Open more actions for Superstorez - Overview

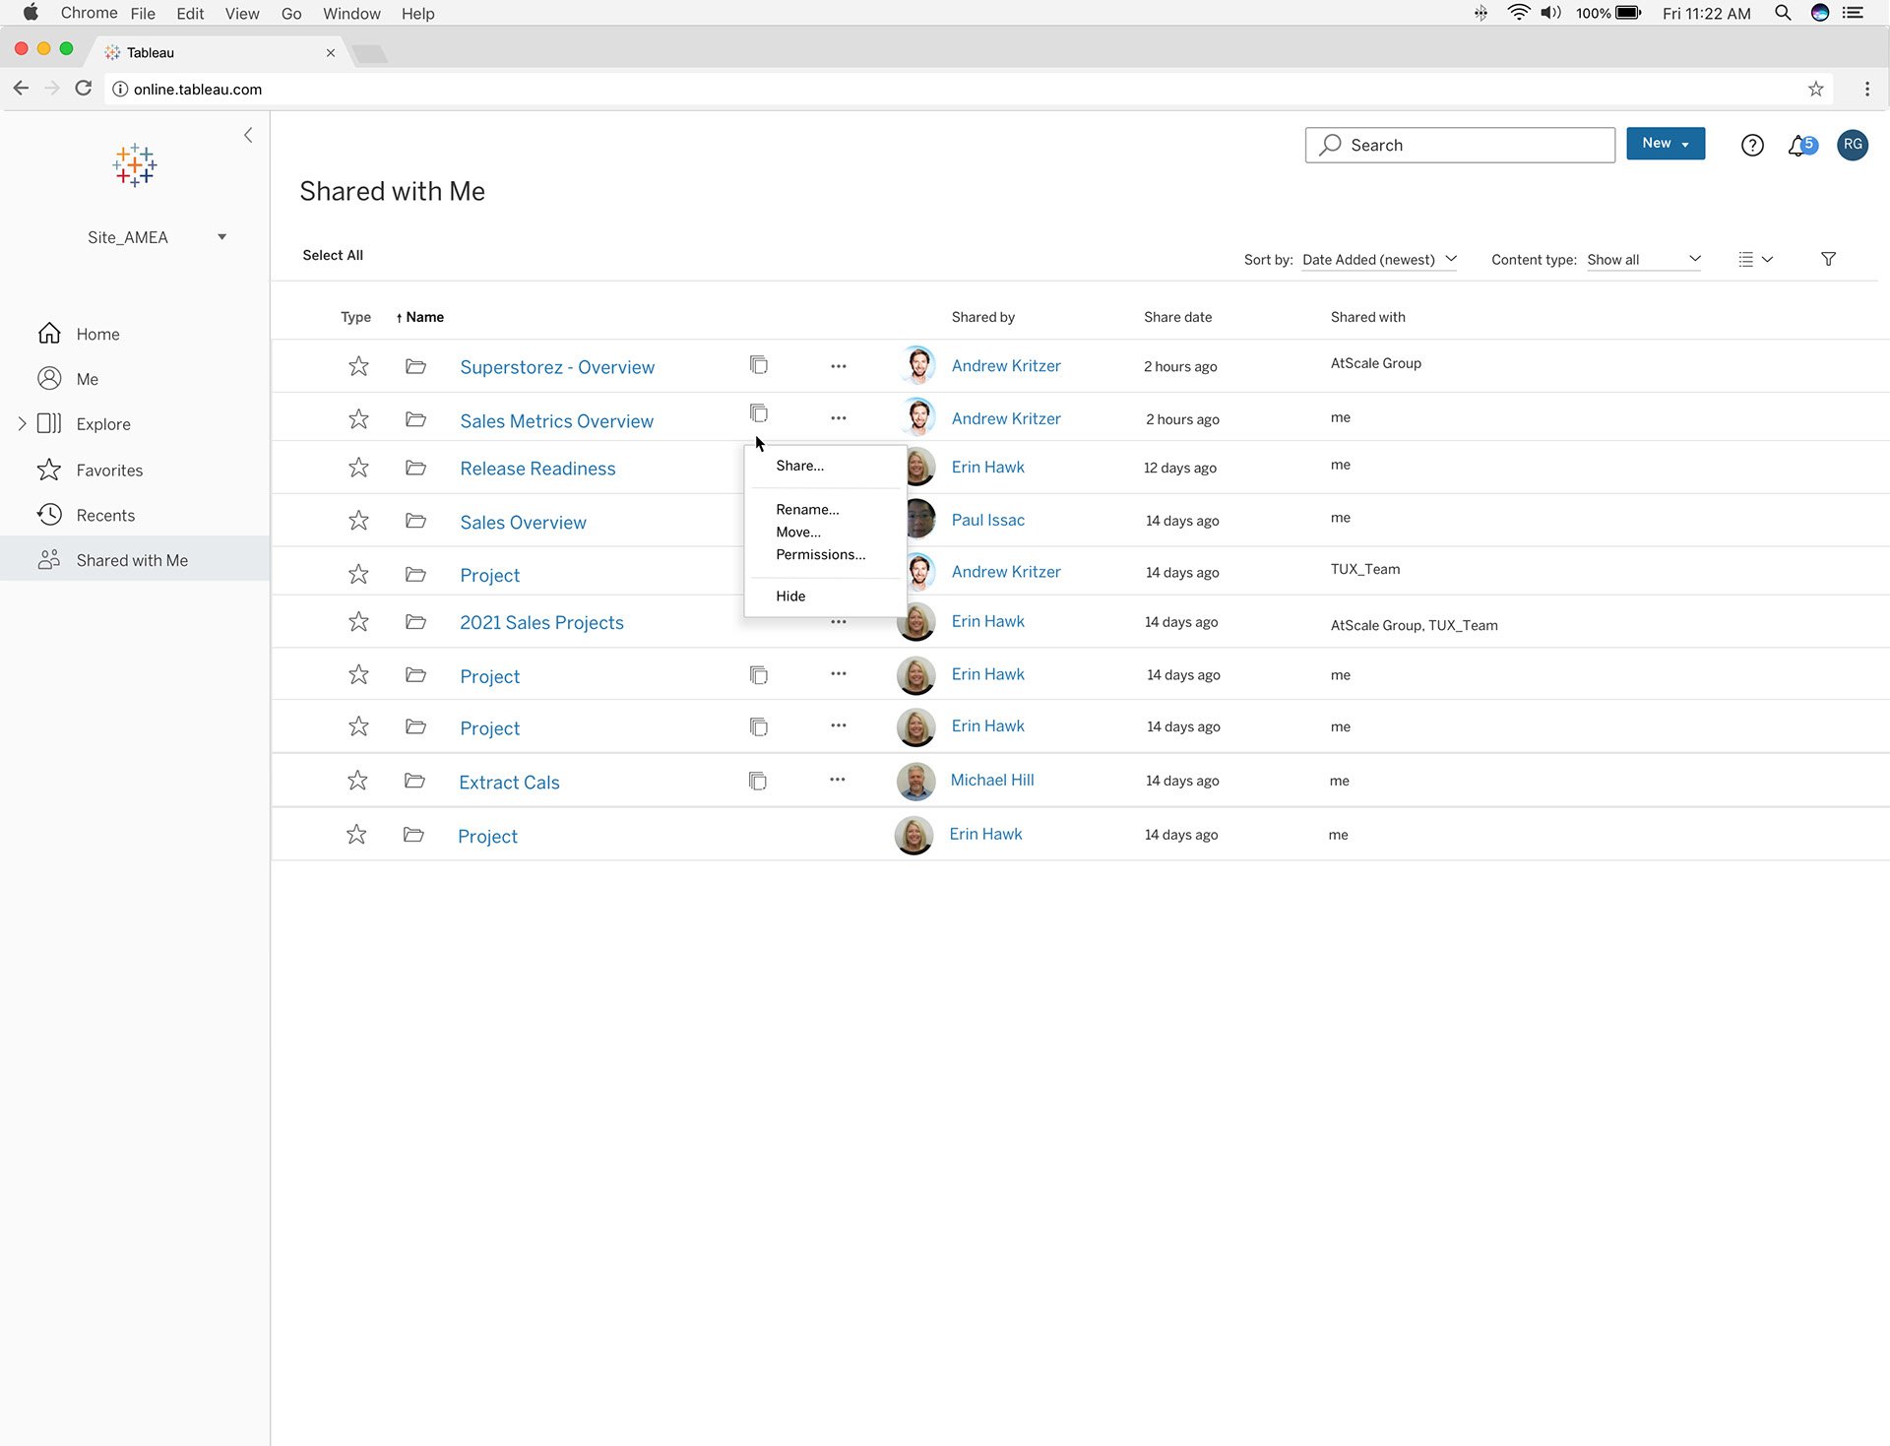838,366
